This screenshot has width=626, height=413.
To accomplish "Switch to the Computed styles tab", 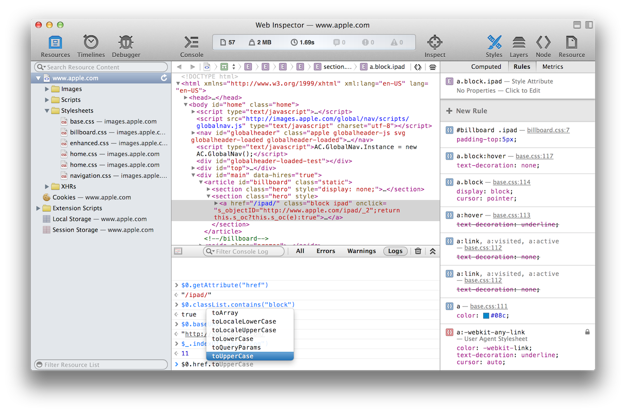I will (x=486, y=66).
